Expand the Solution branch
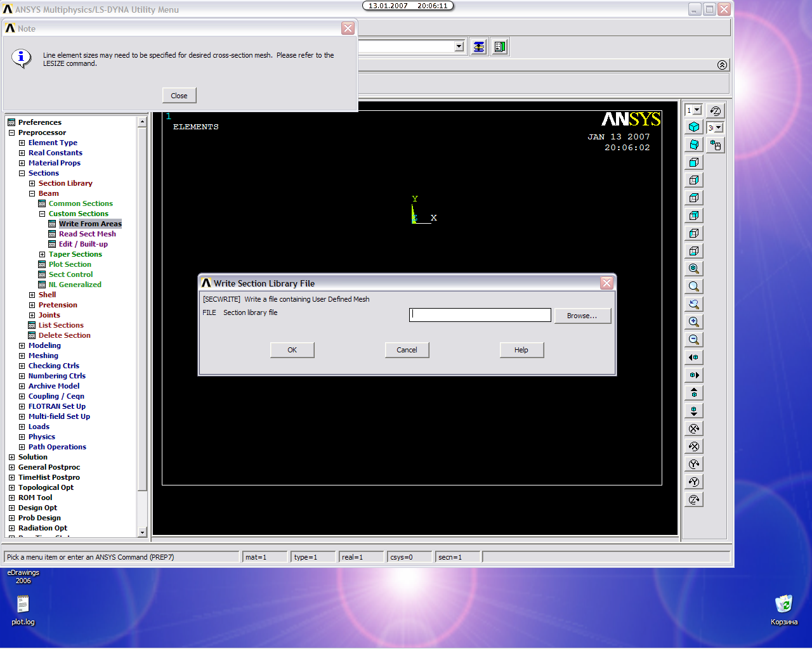The height and width of the screenshot is (649, 812). (x=11, y=457)
